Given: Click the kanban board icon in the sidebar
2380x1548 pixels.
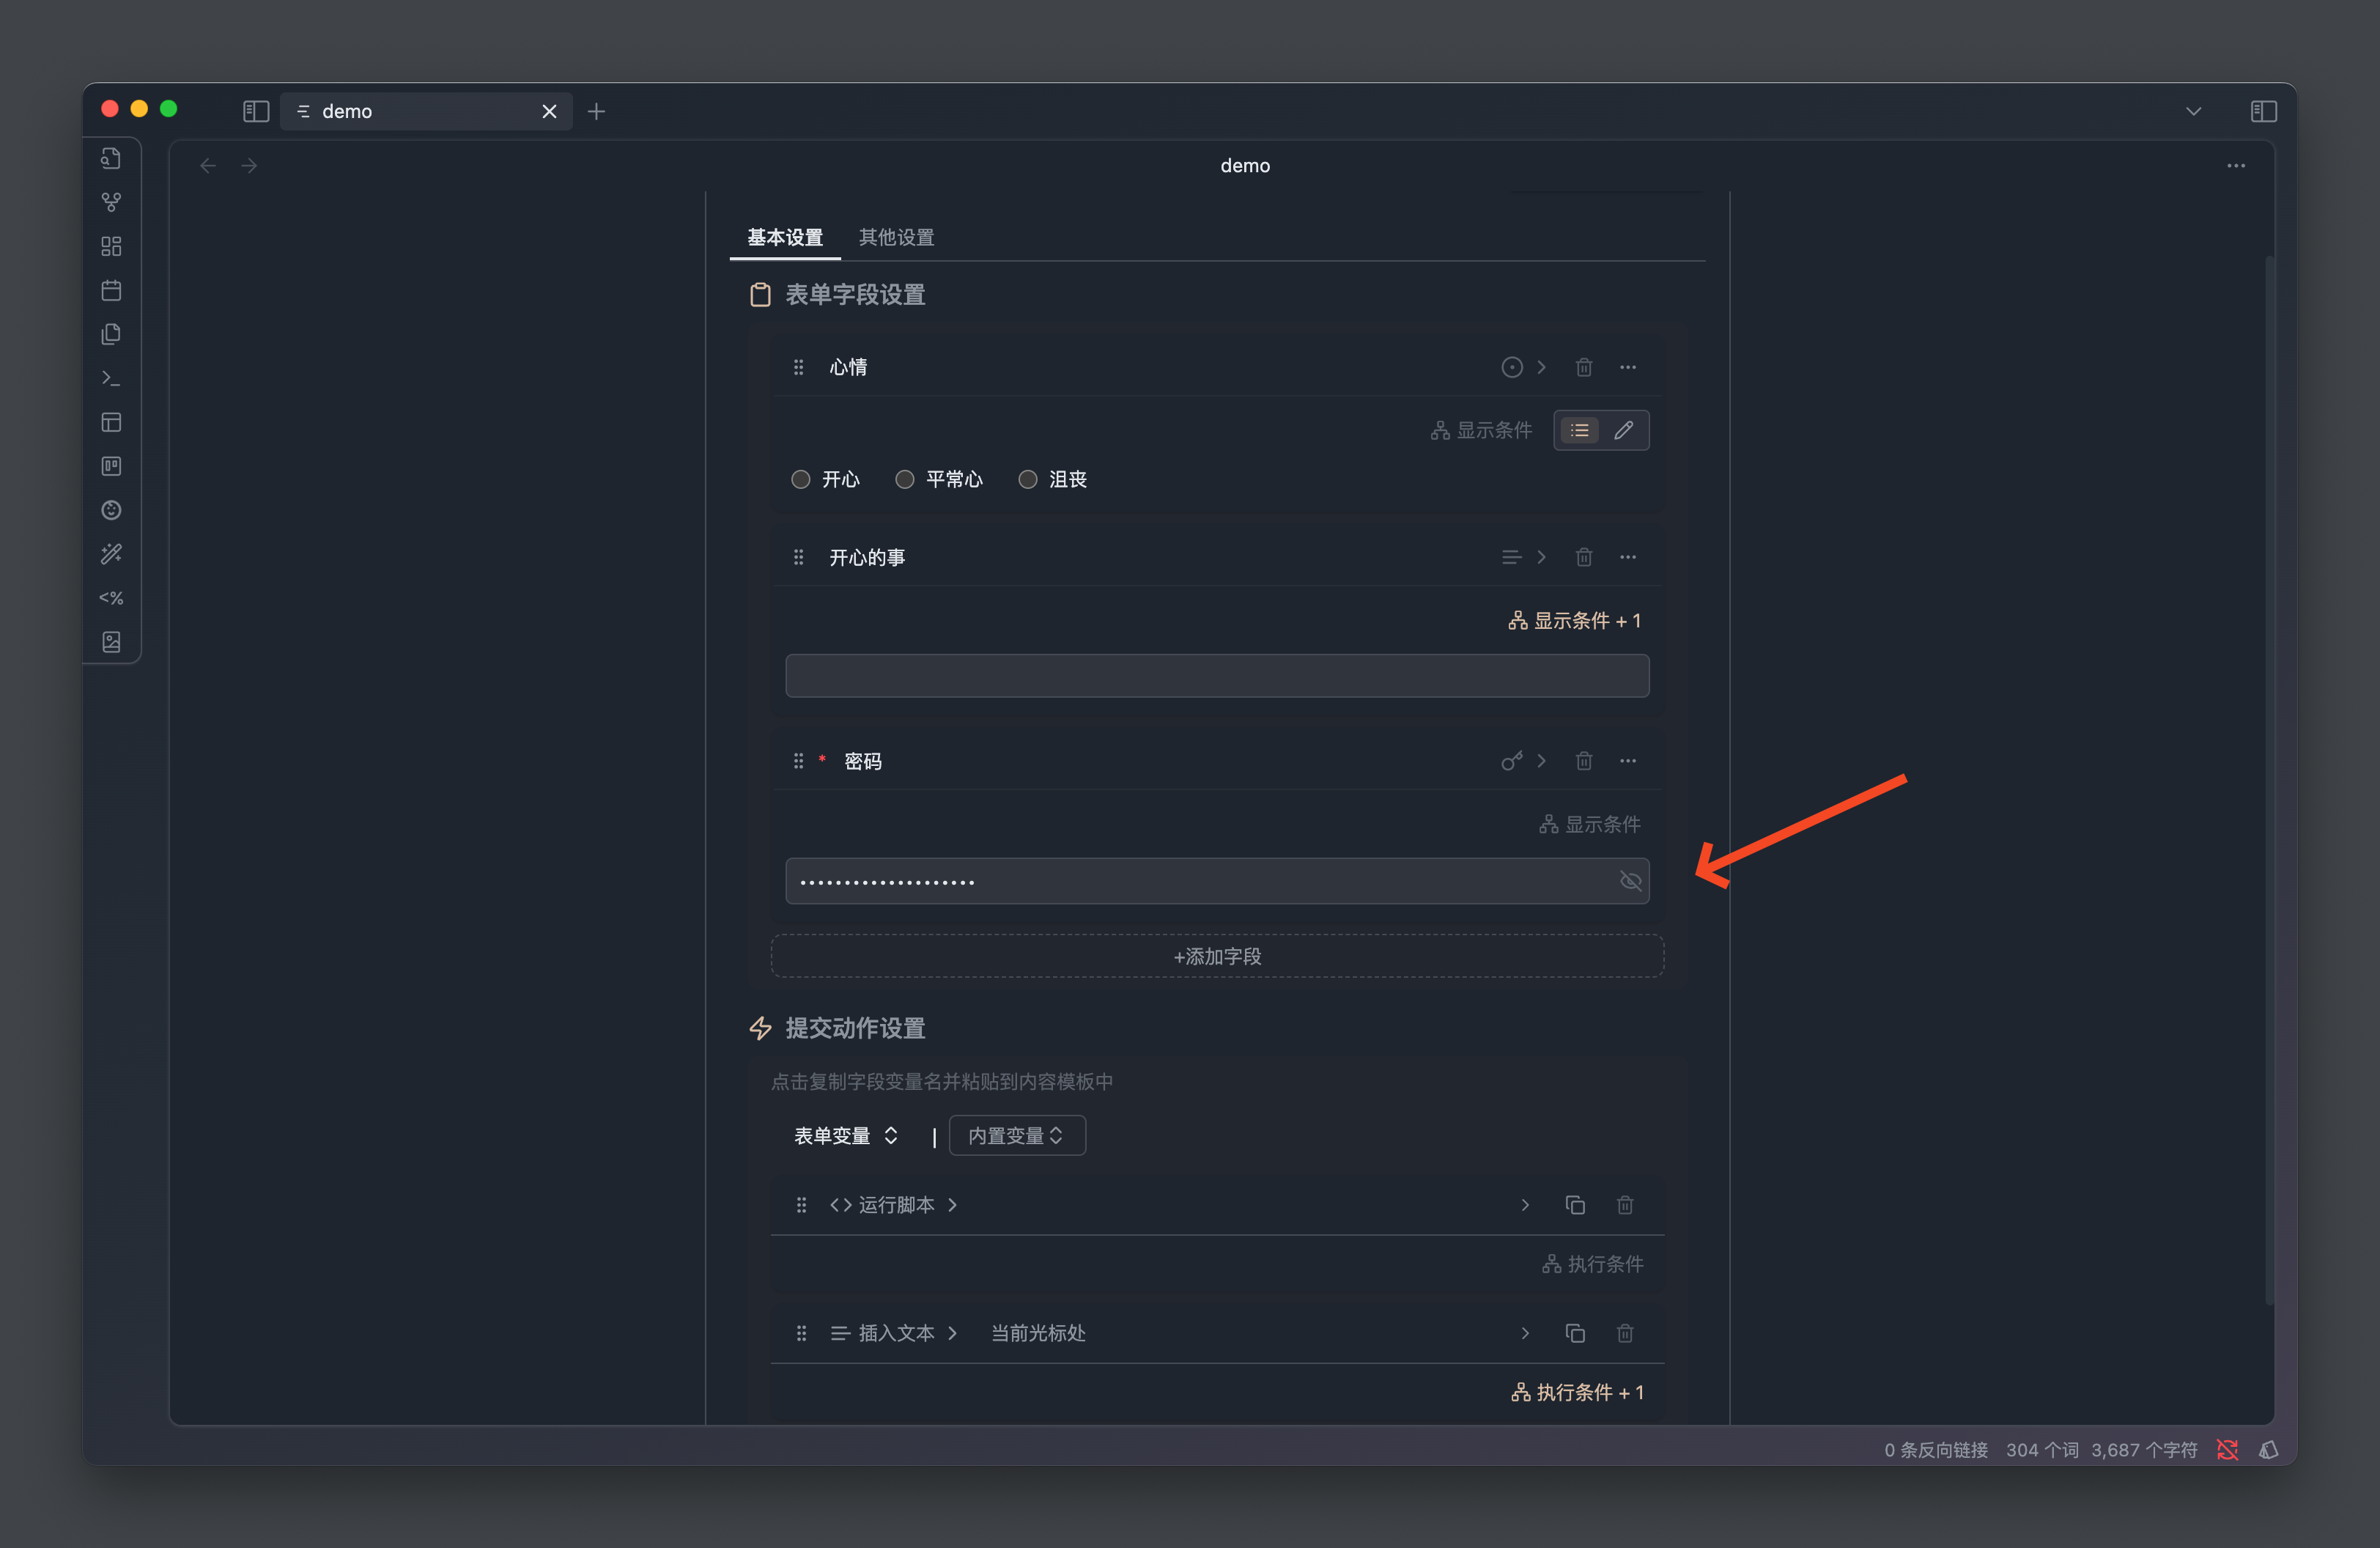Looking at the screenshot, I should (x=111, y=466).
